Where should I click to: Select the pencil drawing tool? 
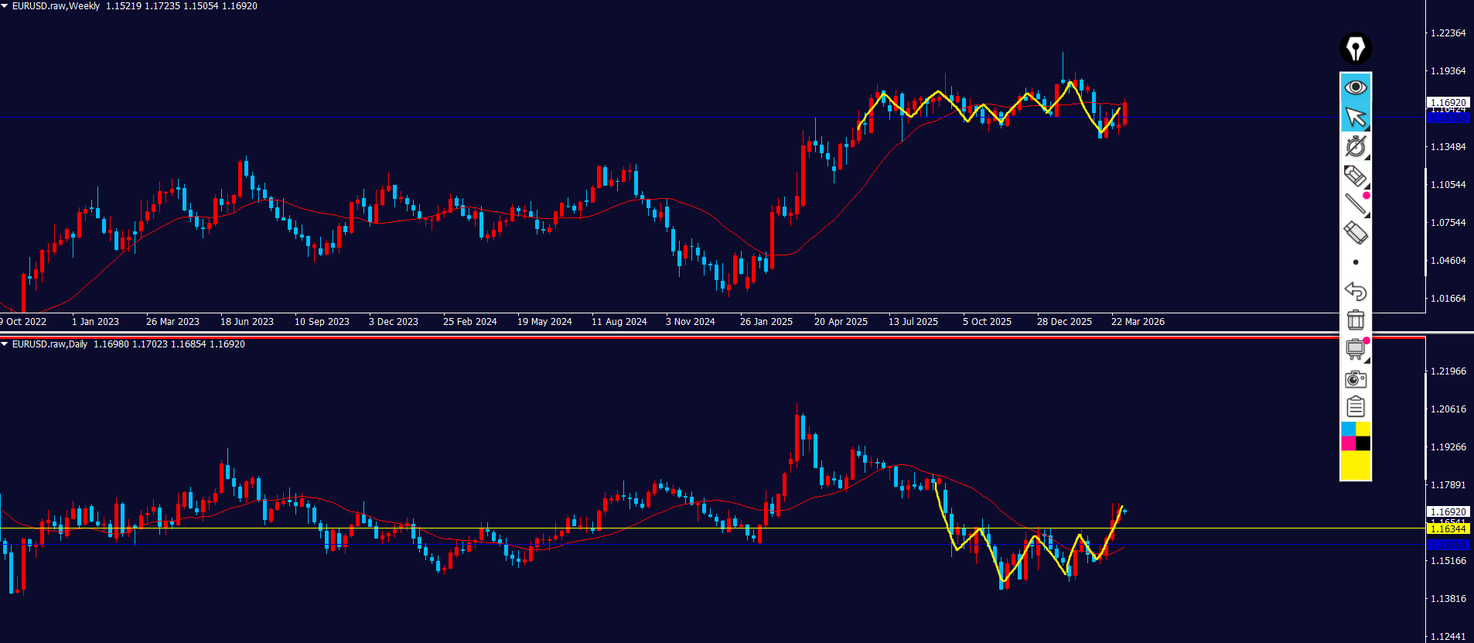(x=1355, y=176)
